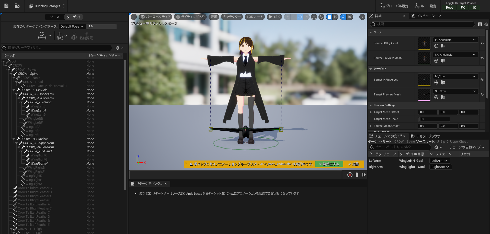The image size is (490, 234).
Task: Save the retargeter asset
Action: pos(6,6)
